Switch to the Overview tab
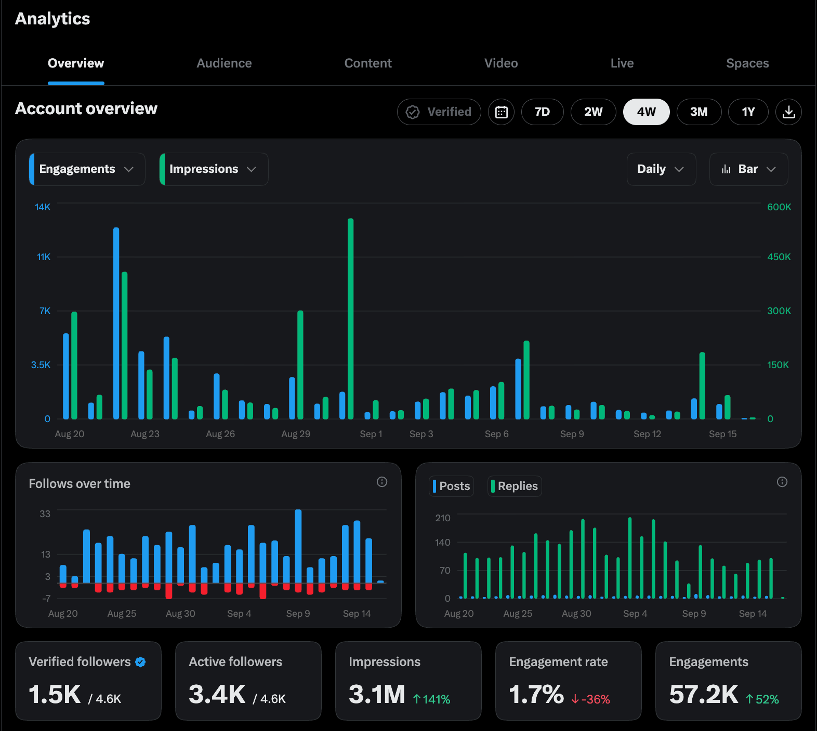Screen dimensions: 817x731 pos(76,63)
